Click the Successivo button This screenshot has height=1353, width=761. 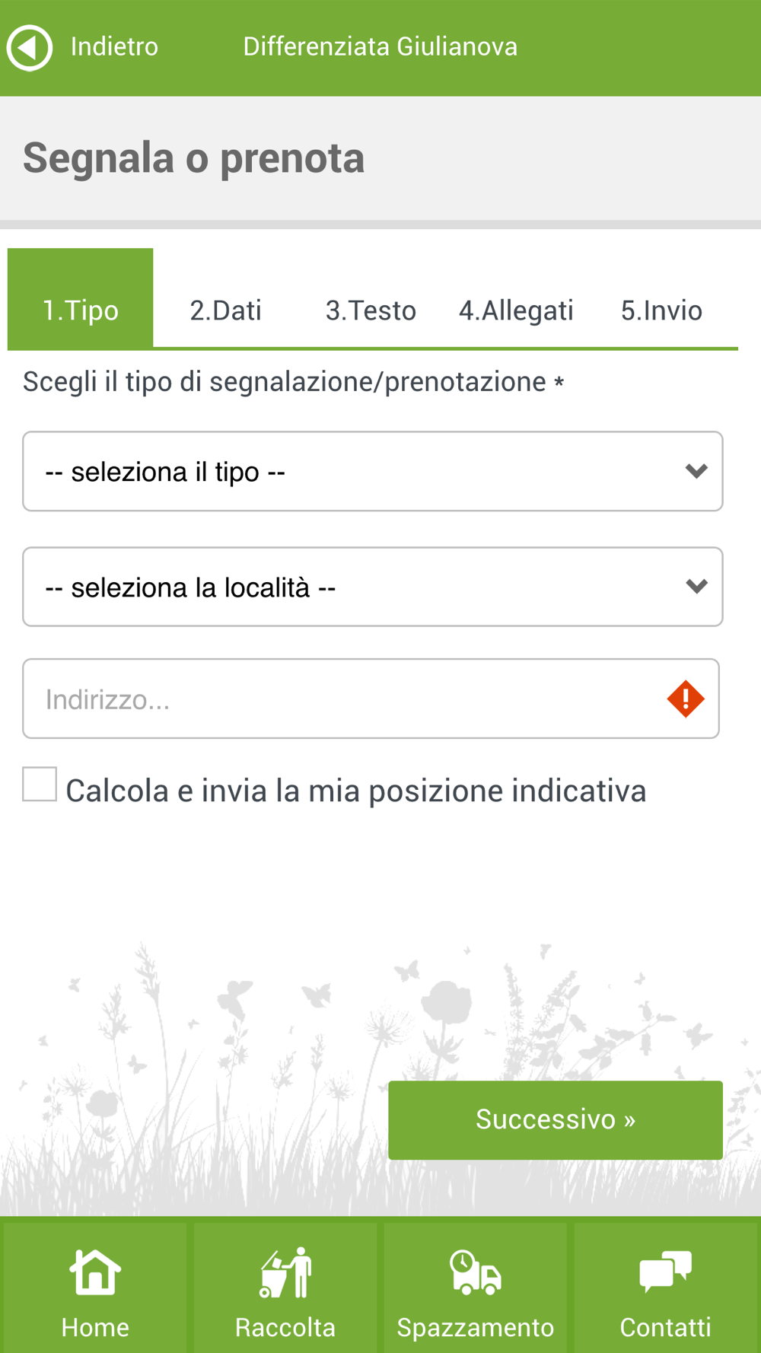point(556,1120)
